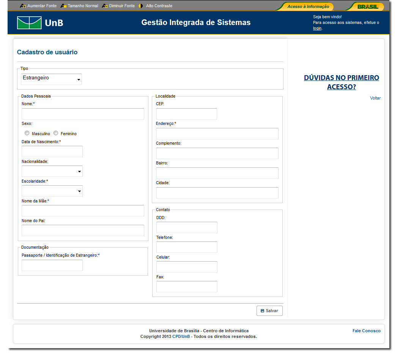Click the Dados Pessoais group label
Viewport: 400px width, 355px height.
[36, 96]
